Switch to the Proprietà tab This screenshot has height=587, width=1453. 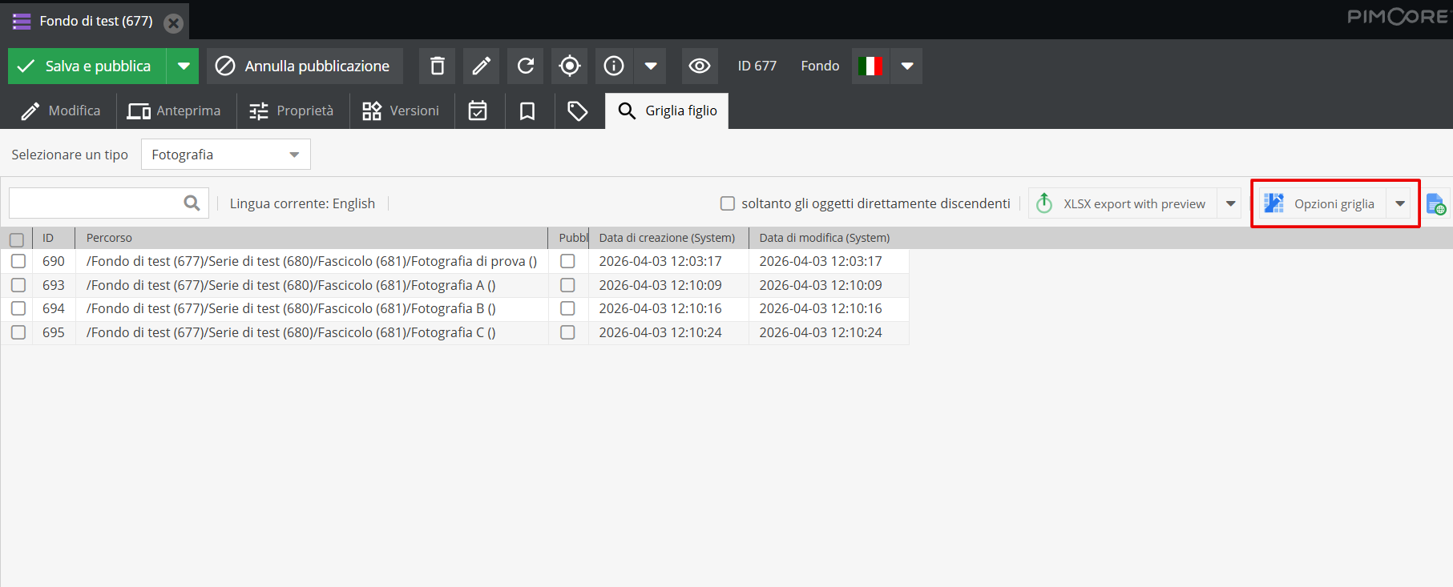292,111
